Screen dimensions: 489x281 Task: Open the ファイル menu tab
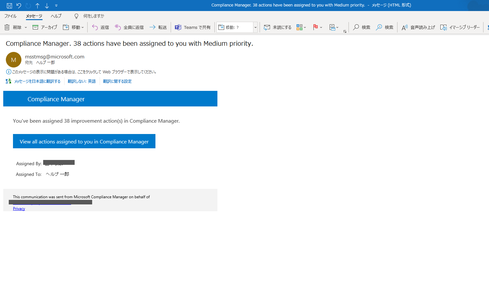click(x=10, y=16)
